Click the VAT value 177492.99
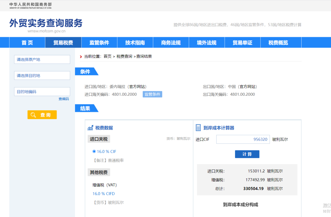Image resolution: width=331 pixels, height=217 pixels. (x=255, y=180)
